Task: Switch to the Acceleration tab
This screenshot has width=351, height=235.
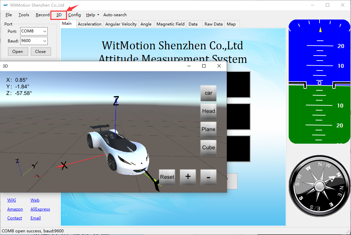Action: (89, 24)
